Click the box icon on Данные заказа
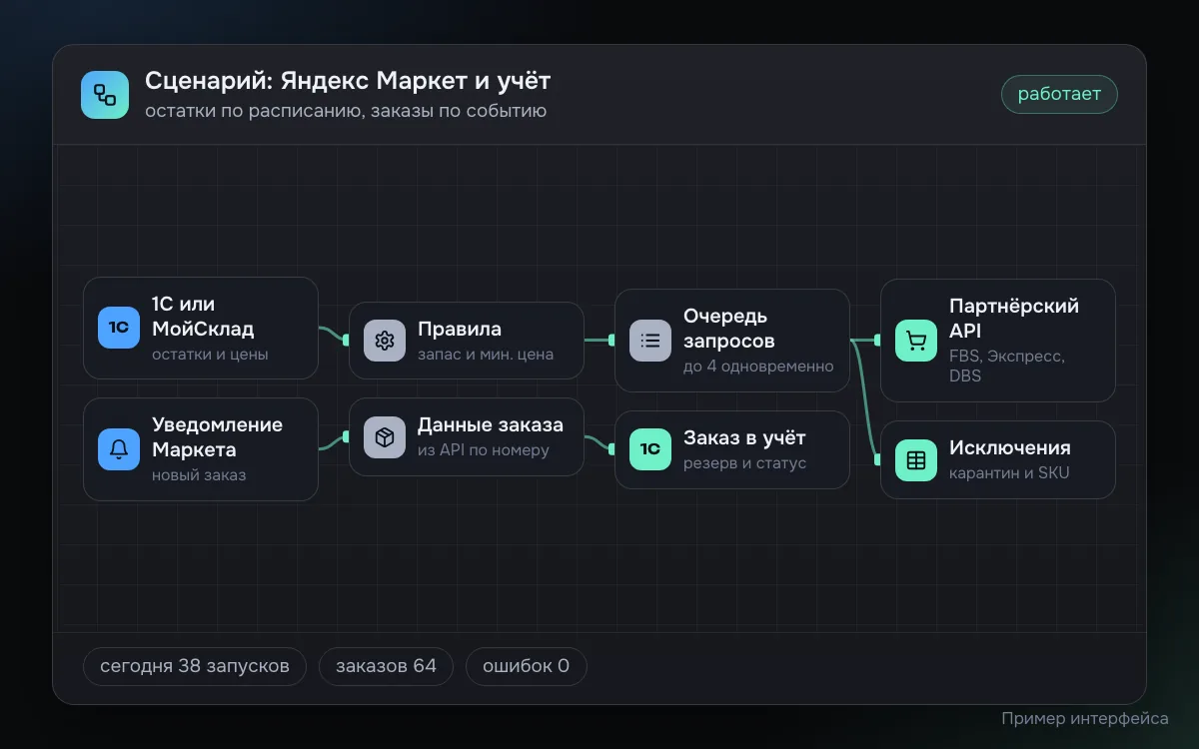 tap(385, 437)
